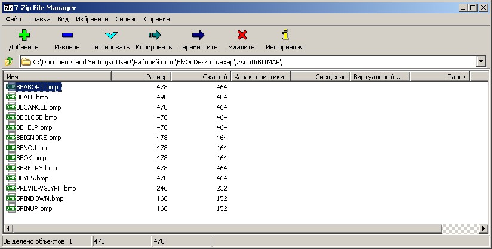Click the Copy arrow icon
Screen dimensions: 492x249
tap(154, 35)
